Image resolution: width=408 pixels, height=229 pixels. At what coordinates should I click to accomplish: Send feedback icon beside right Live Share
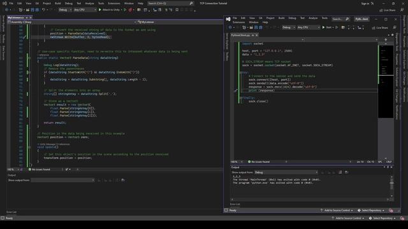point(395,27)
